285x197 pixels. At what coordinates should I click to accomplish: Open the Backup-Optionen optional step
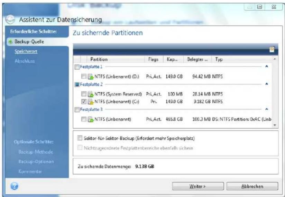pyautogui.click(x=36, y=162)
